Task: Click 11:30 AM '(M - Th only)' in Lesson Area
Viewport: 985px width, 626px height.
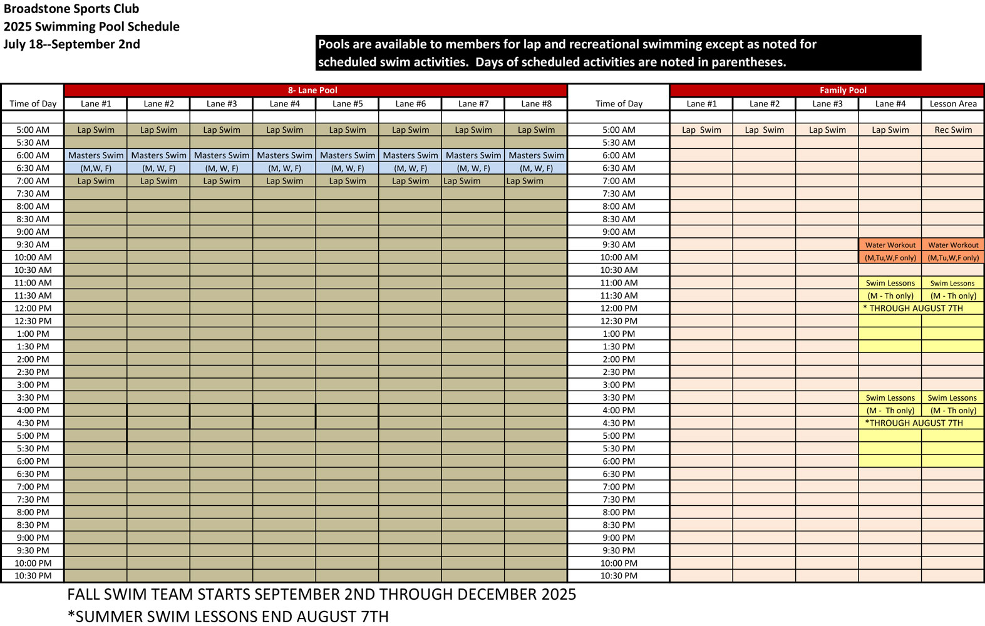Action: (953, 295)
